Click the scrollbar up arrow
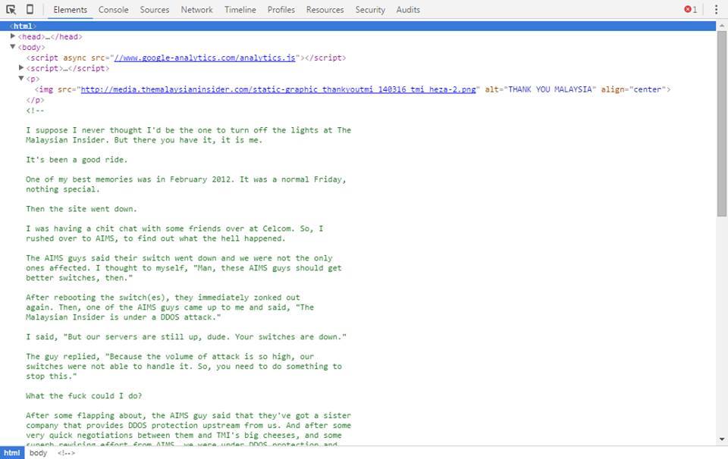This screenshot has width=728, height=459. (x=721, y=26)
